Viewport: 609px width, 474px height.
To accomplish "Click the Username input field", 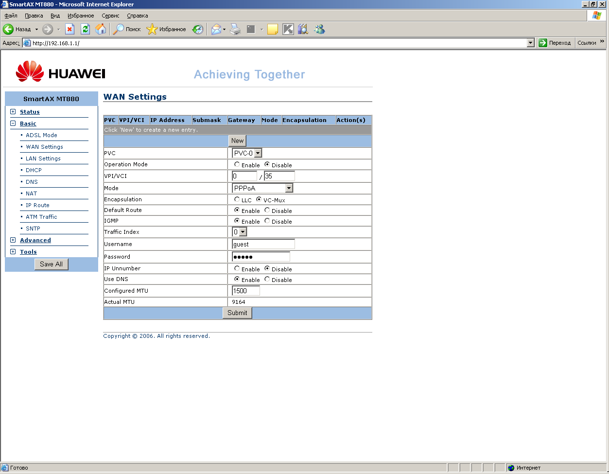I will (x=263, y=244).
